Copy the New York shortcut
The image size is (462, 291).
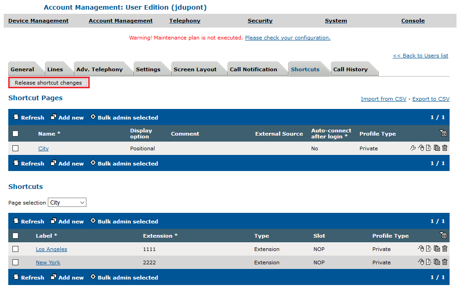[x=437, y=262]
